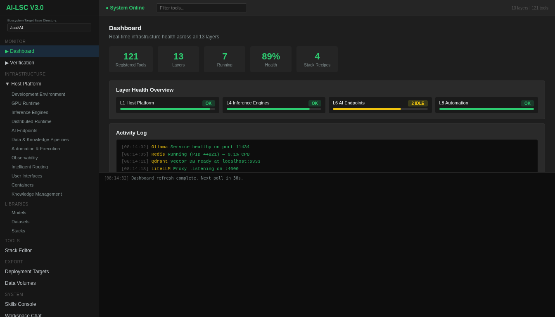The height and width of the screenshot is (317, 555).
Task: Open the L6 AI Endpoints health card
Action: pos(380,105)
